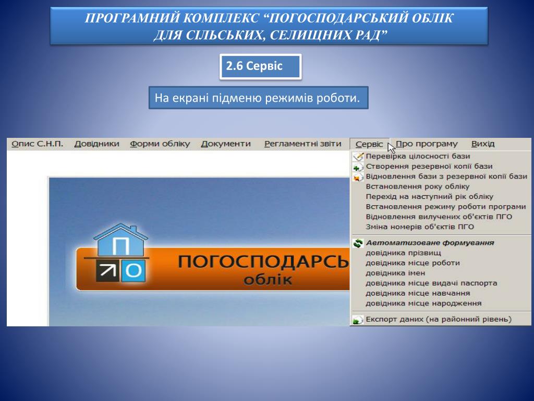Choose довідника прізвищ
Screen dimensions: 534x401
click(x=403, y=253)
